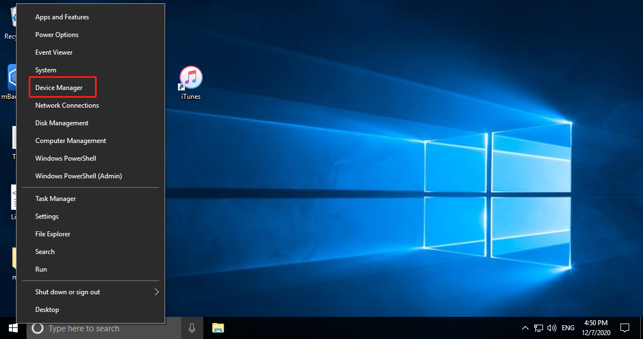This screenshot has height=339, width=643.
Task: Click the network tray icon
Action: (539, 329)
